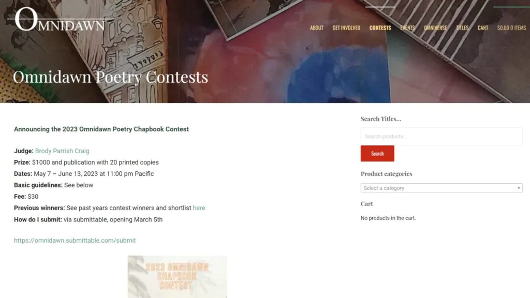Visit the Omniverse section
This screenshot has height=298, width=530.
coord(435,28)
